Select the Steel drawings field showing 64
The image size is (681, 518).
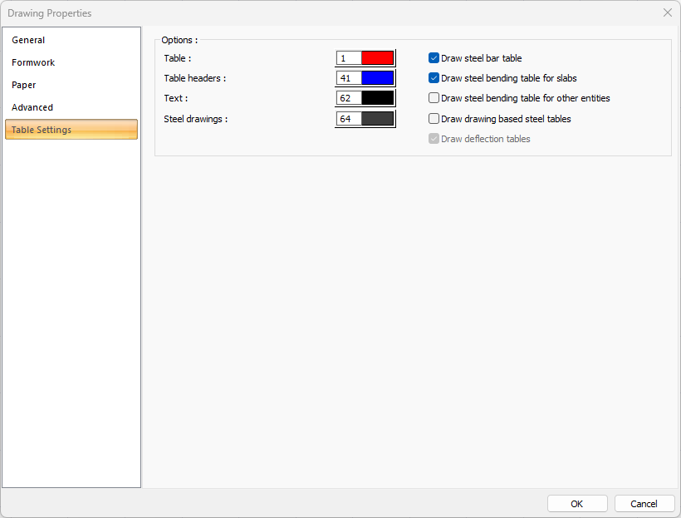pyautogui.click(x=349, y=119)
